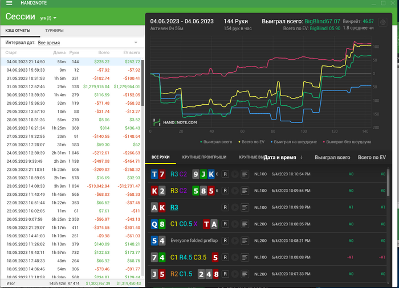Open the hamburger main menu

(x=9, y=3)
